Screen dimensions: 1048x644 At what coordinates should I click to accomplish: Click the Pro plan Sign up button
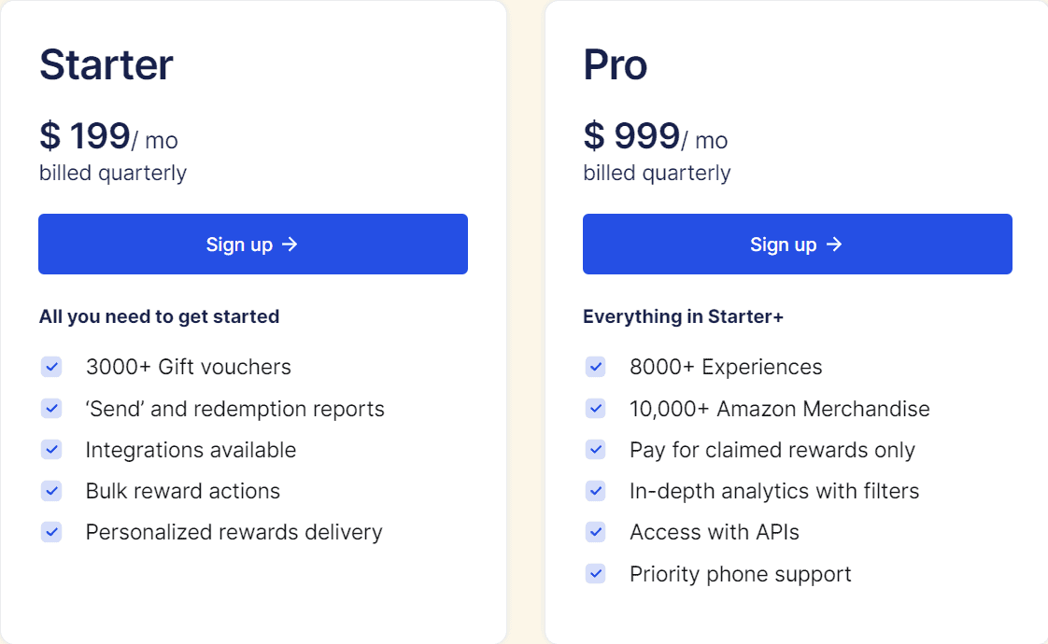click(797, 245)
